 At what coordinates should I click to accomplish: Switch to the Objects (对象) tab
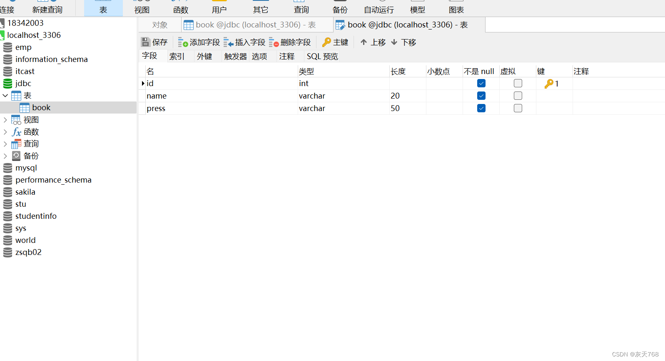point(160,25)
